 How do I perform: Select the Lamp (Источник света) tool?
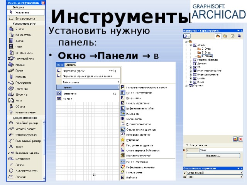point(26,113)
